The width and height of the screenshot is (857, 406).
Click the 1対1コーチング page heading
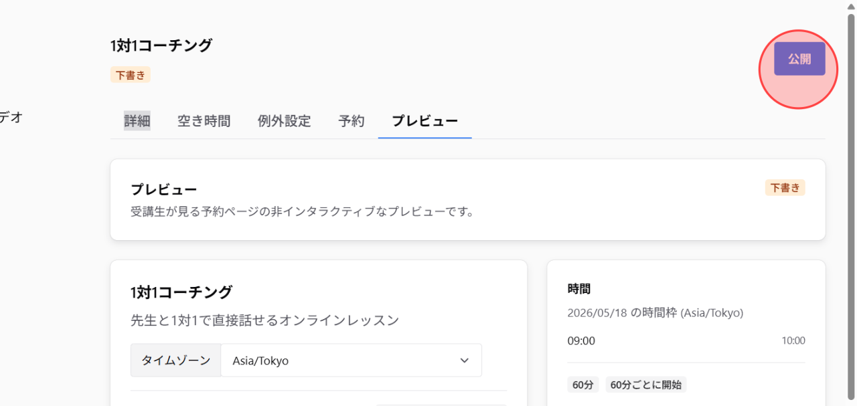click(x=161, y=45)
